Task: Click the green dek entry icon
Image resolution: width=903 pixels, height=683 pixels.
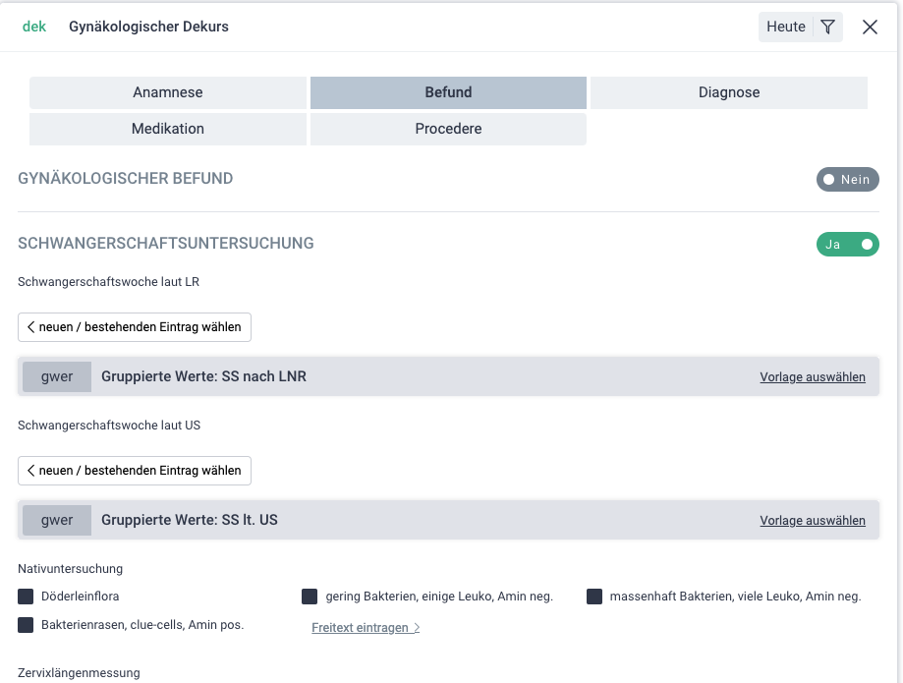Action: tap(34, 27)
